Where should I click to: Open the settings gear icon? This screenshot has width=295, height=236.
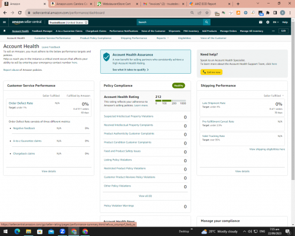coord(268,22)
